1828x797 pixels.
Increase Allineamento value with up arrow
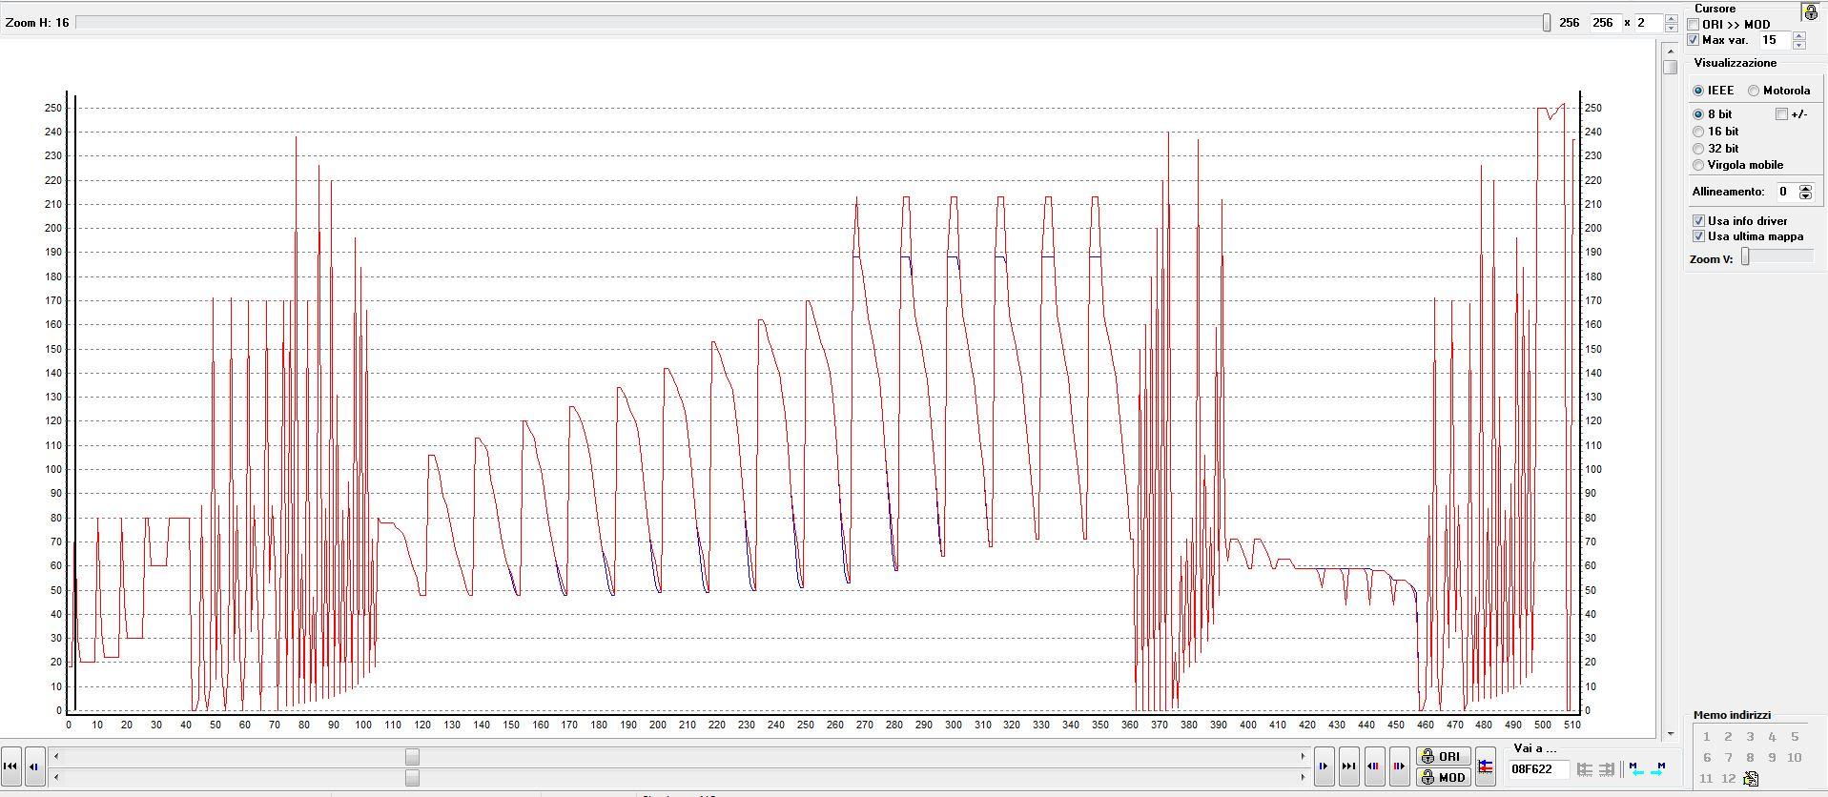point(1805,188)
